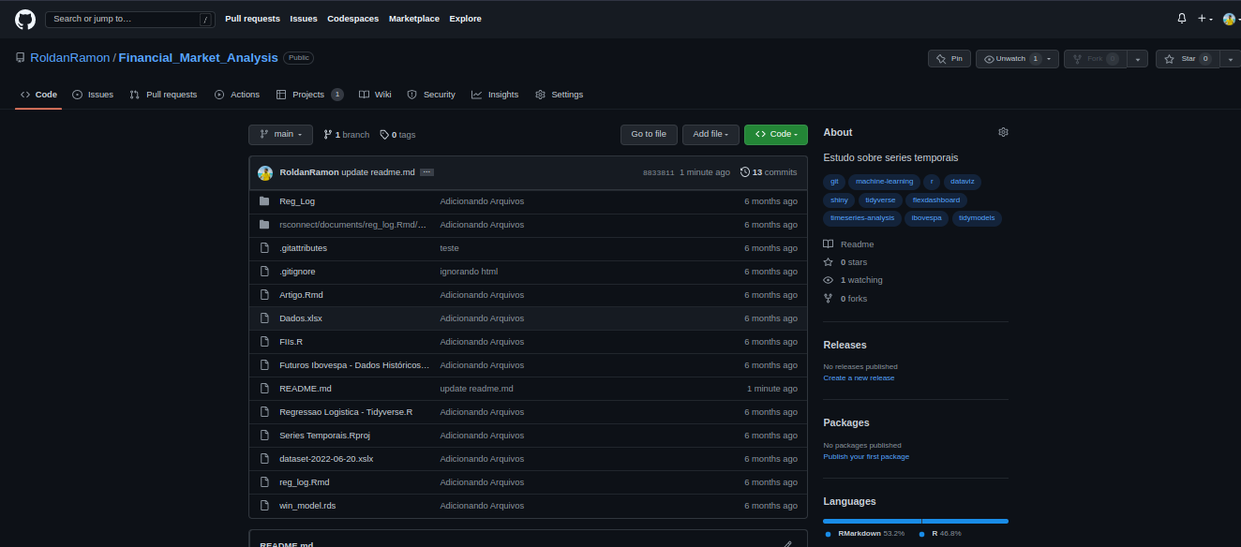Click the edit README pencil icon
Screen dimensions: 1241x547
(788, 543)
